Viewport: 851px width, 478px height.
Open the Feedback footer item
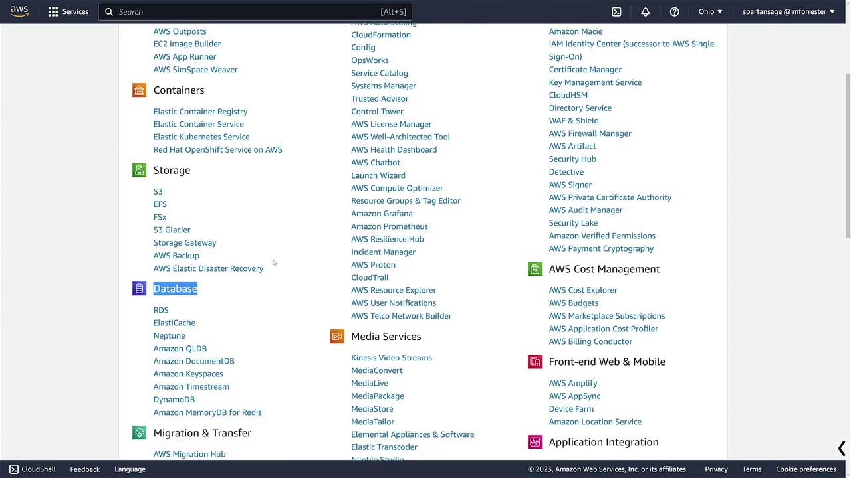pos(85,469)
